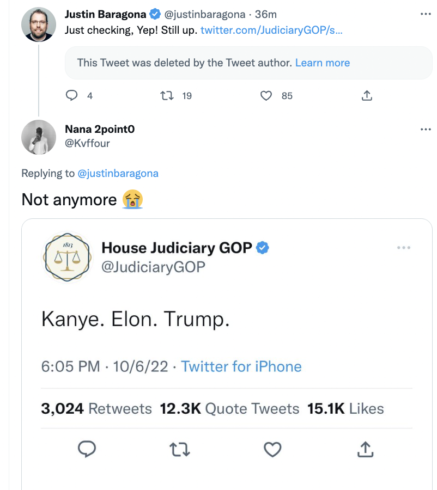Click the @justinbaragona mention in the reply line
This screenshot has width=437, height=490.
(x=118, y=173)
